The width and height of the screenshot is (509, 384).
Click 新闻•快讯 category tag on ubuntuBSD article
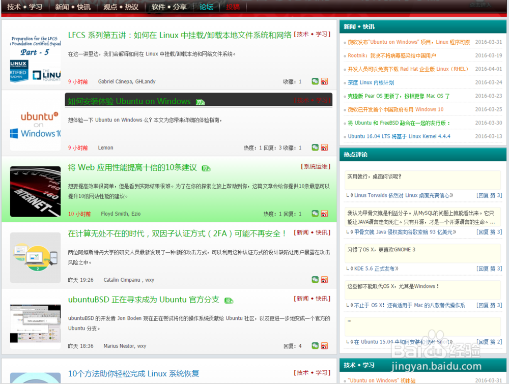[x=312, y=299]
